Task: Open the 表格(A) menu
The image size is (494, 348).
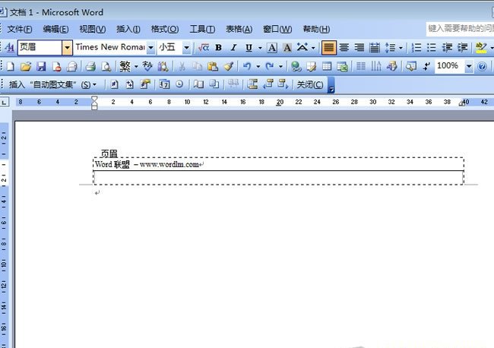Action: 239,30
